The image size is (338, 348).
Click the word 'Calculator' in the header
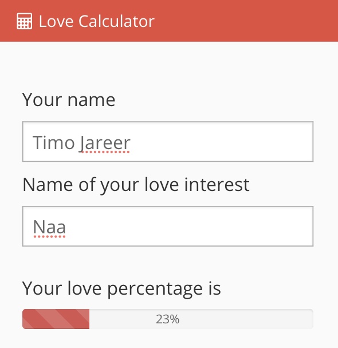[116, 21]
